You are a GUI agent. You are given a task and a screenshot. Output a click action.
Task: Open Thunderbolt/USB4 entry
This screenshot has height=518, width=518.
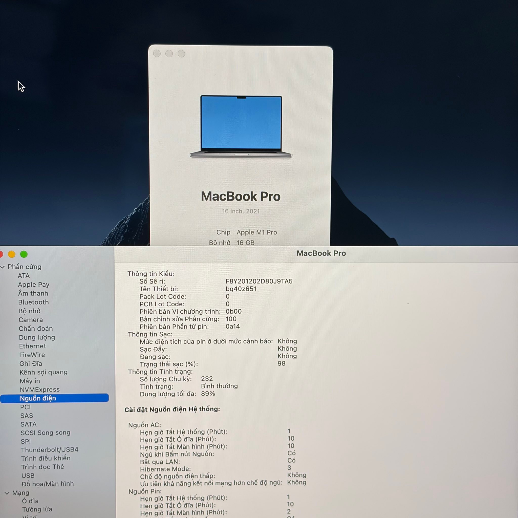click(50, 450)
